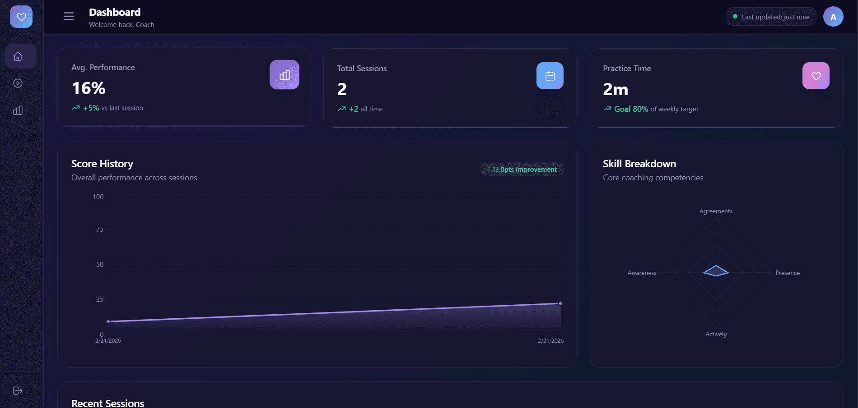The height and width of the screenshot is (408, 858).
Task: Click the Practice Time card label
Action: click(x=627, y=69)
